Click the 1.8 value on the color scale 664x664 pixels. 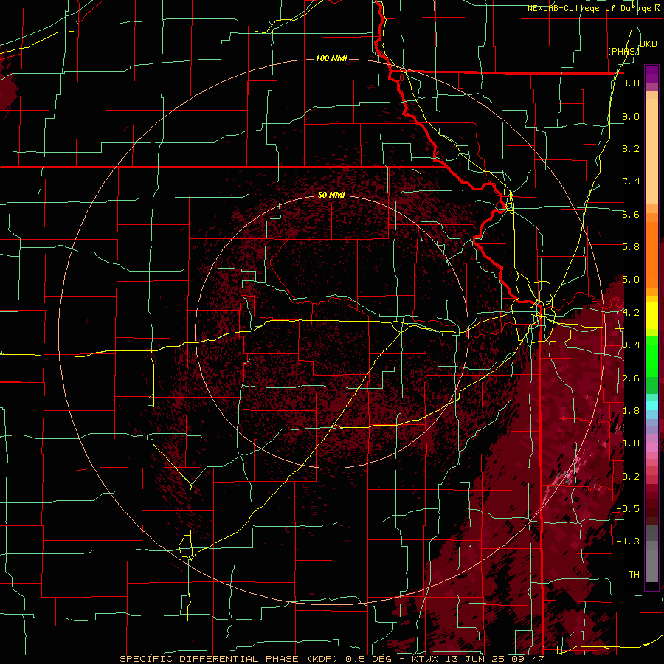point(631,410)
